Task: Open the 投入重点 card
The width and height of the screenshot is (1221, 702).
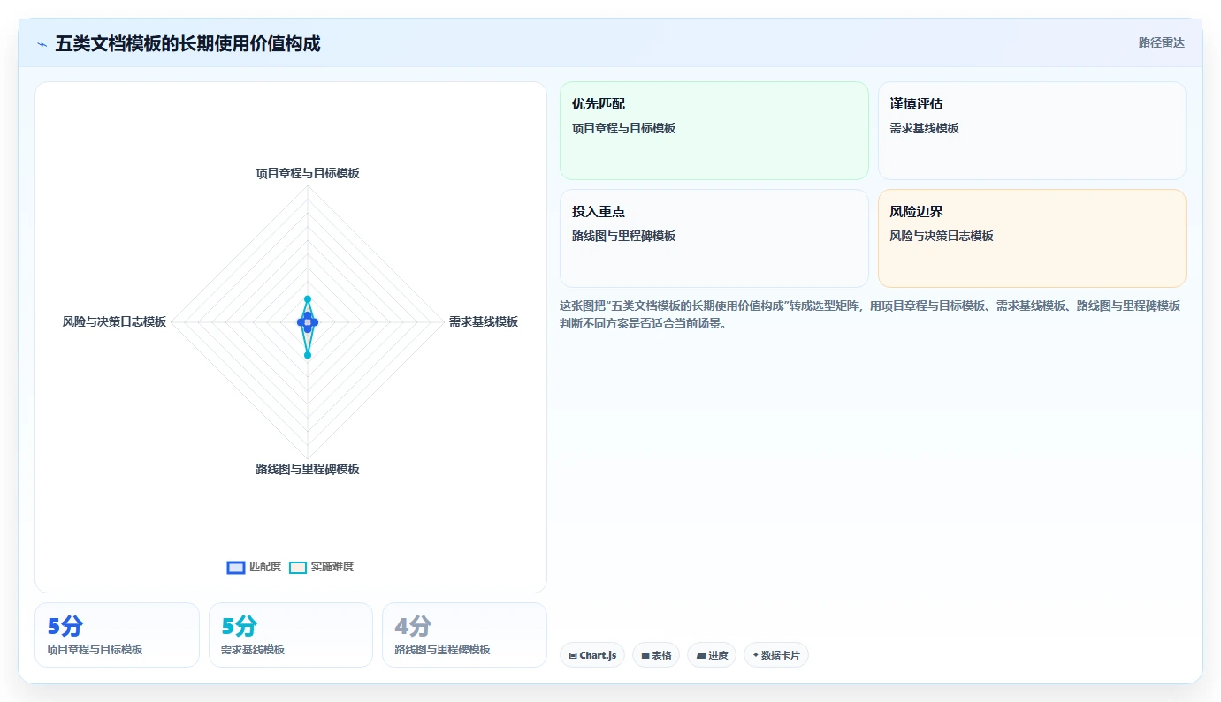Action: 714,238
